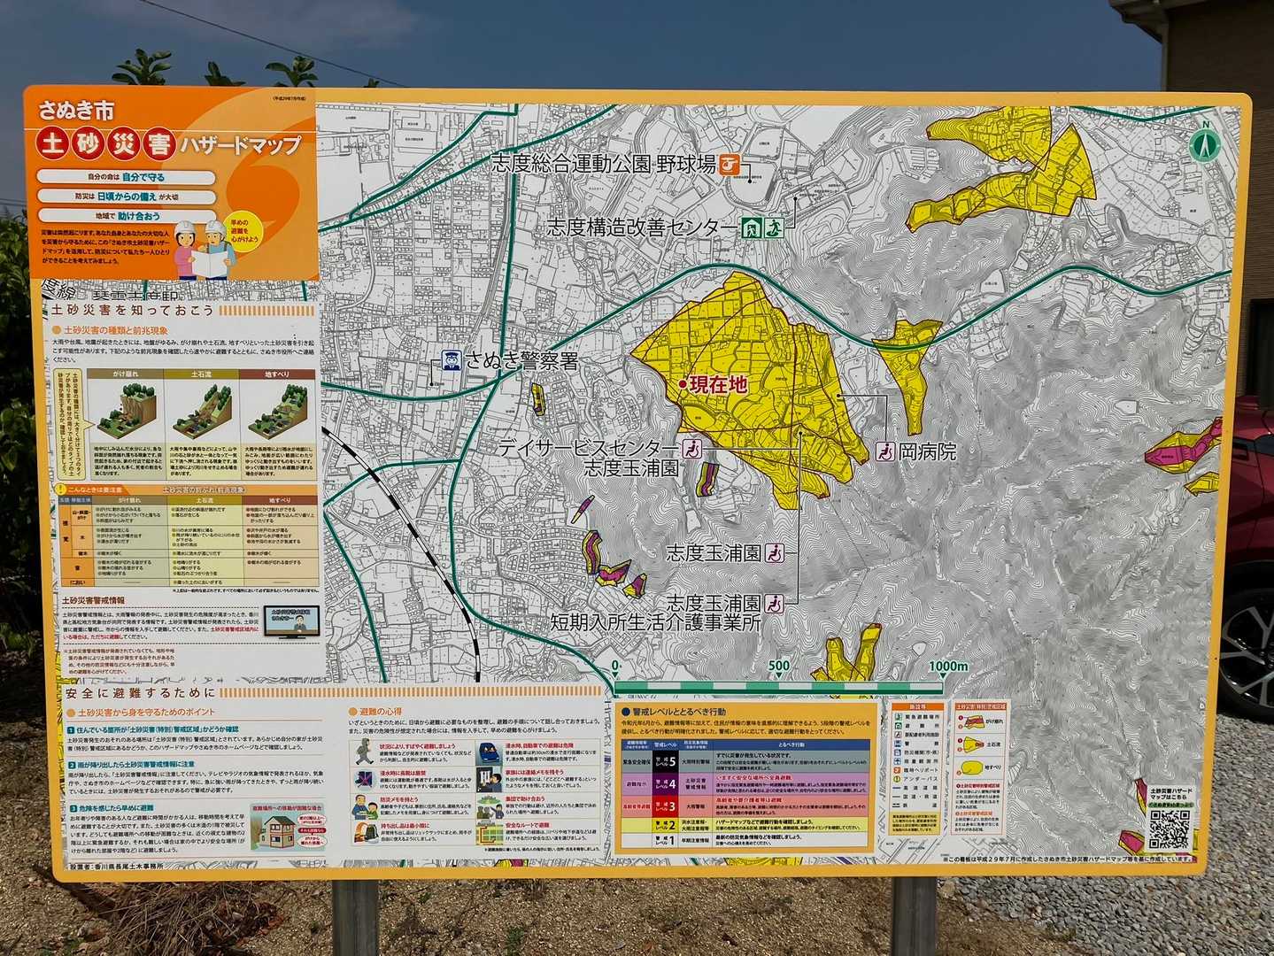
Task: Click the wheelchair icon by 短期入所生活介護事業所
Action: (x=775, y=604)
